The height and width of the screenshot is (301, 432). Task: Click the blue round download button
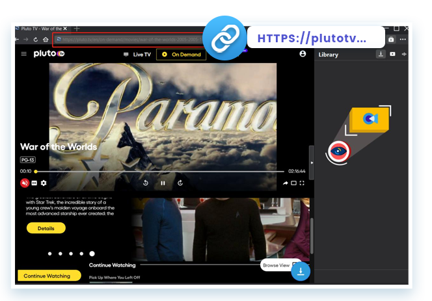point(301,271)
